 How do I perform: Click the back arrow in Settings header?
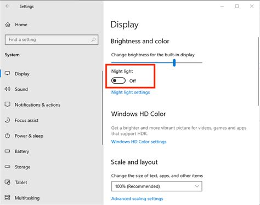[8, 6]
